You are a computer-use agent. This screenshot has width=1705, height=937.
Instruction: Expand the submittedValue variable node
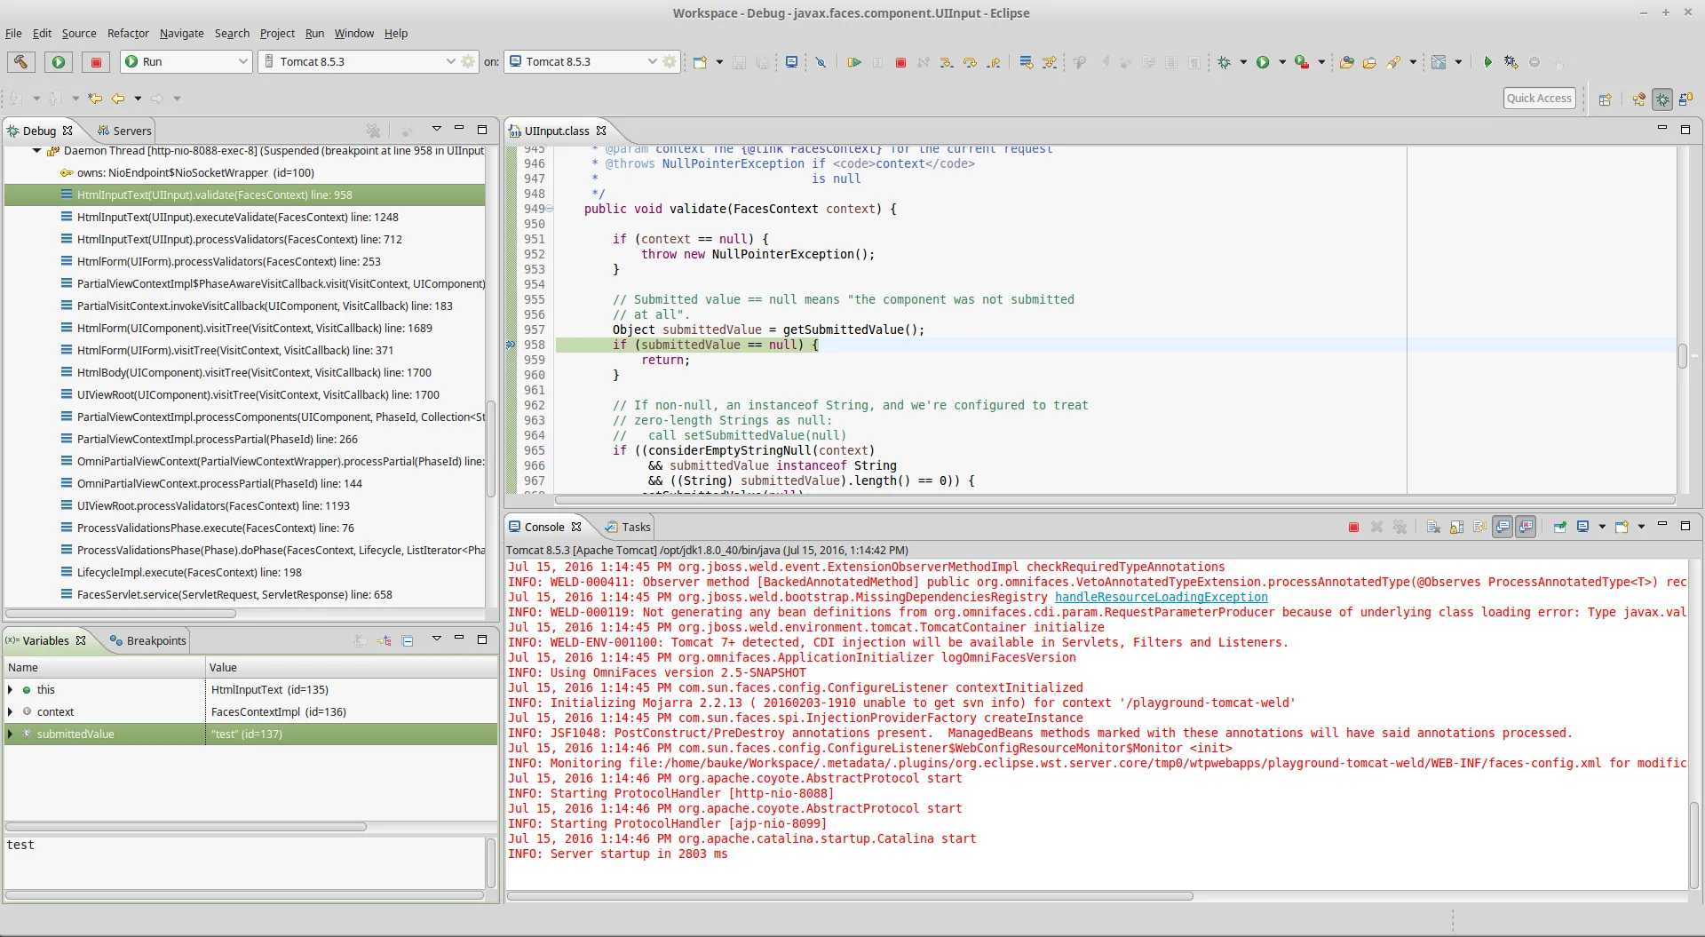(11, 734)
